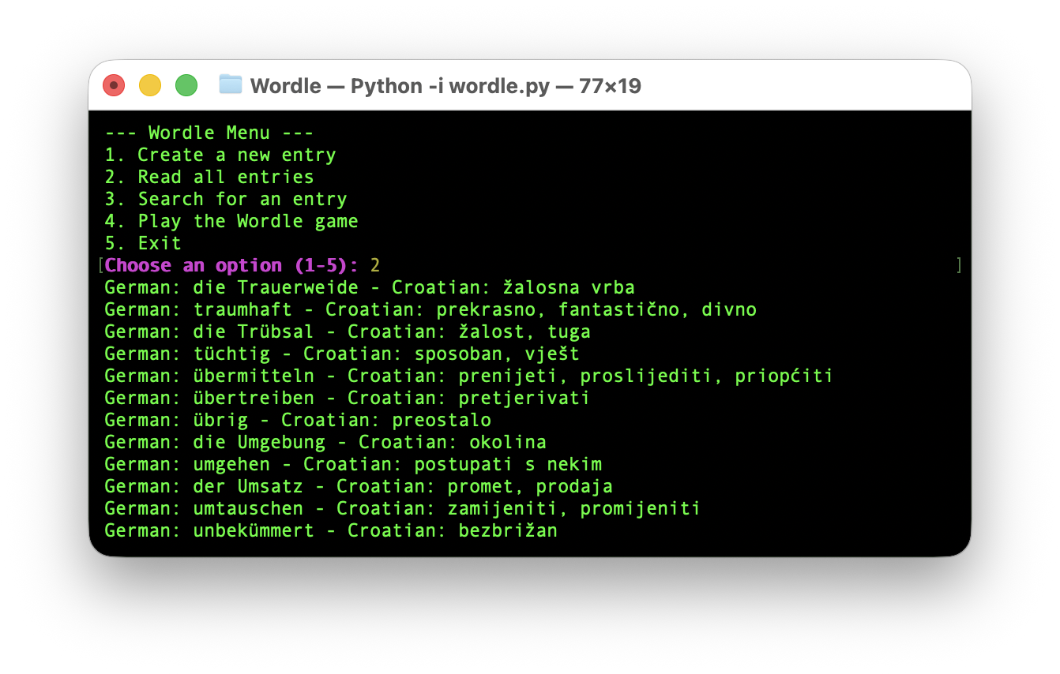Maximize the terminal with the green button

coord(186,85)
